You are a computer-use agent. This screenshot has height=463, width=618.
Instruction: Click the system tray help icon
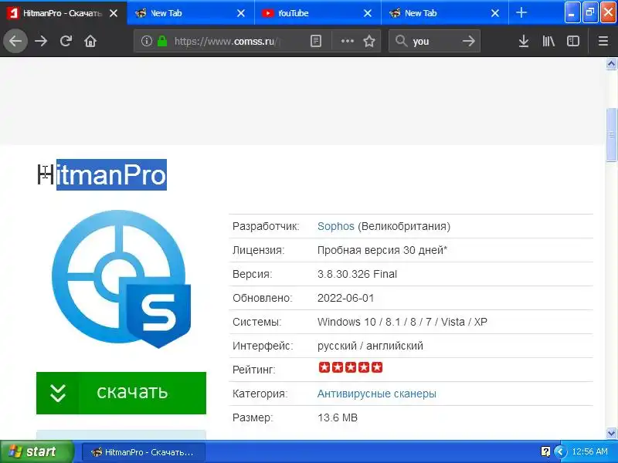click(545, 451)
